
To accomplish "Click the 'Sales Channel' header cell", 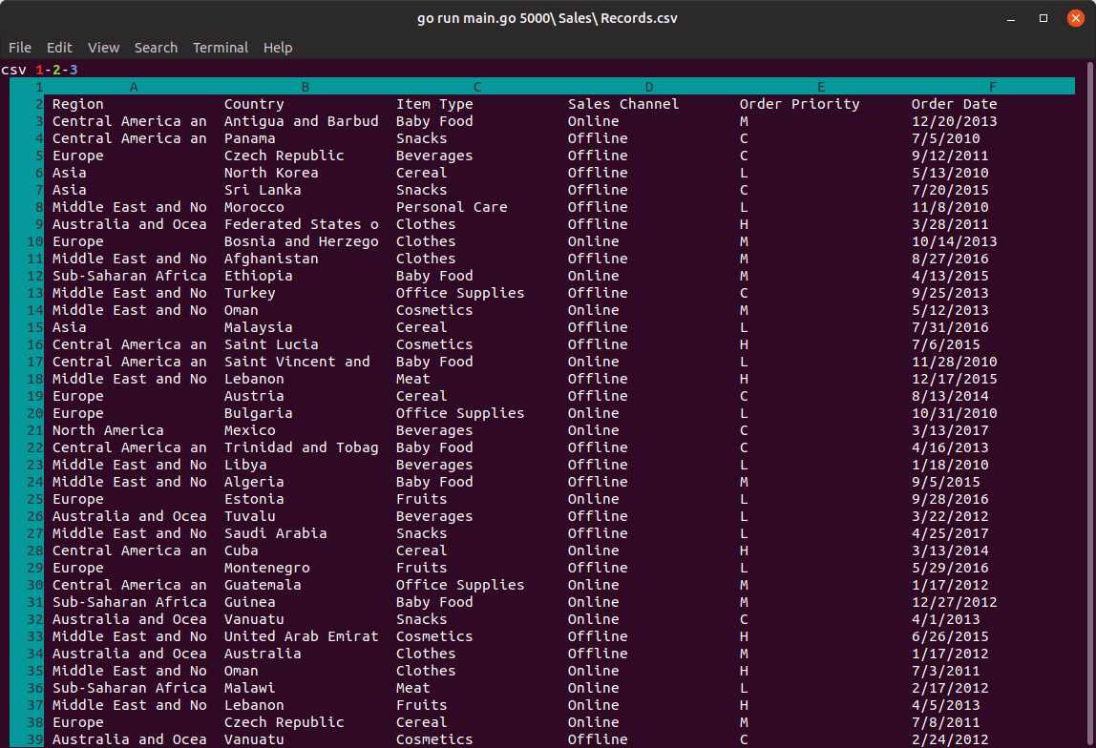I will 622,104.
